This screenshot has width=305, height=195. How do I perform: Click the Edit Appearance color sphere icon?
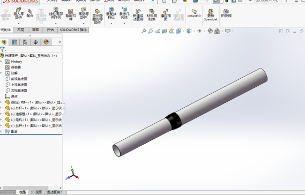pyautogui.click(x=210, y=31)
